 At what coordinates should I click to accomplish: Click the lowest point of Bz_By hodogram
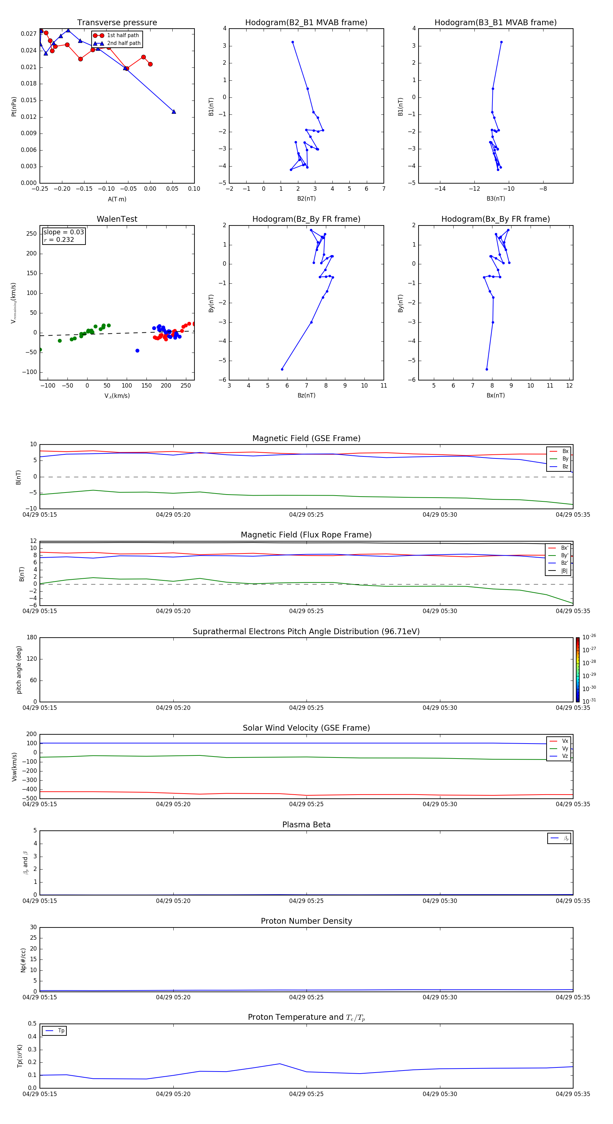point(282,369)
